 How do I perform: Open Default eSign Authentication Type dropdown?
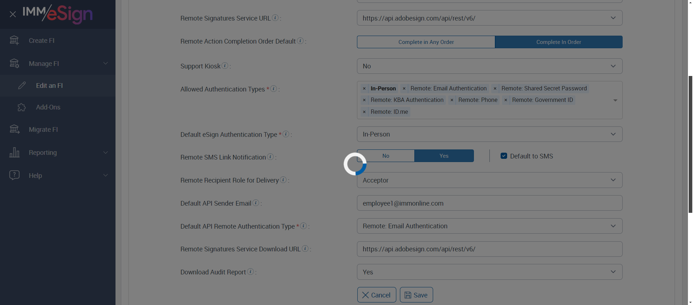click(x=489, y=134)
